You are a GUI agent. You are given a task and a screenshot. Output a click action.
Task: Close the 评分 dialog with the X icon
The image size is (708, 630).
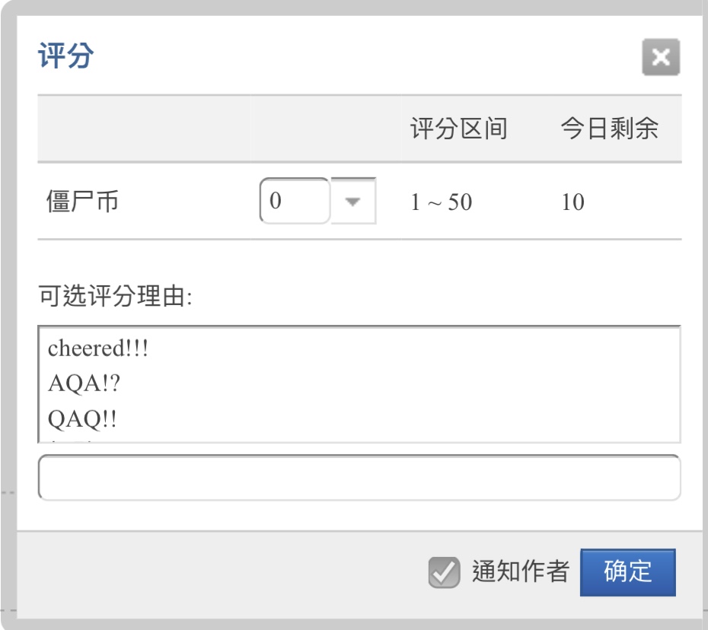coord(660,58)
